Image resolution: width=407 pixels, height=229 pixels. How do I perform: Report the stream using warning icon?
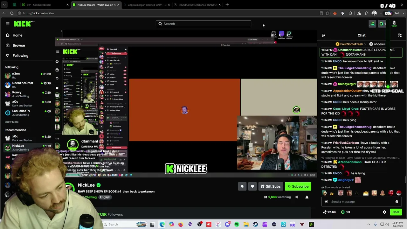click(307, 197)
